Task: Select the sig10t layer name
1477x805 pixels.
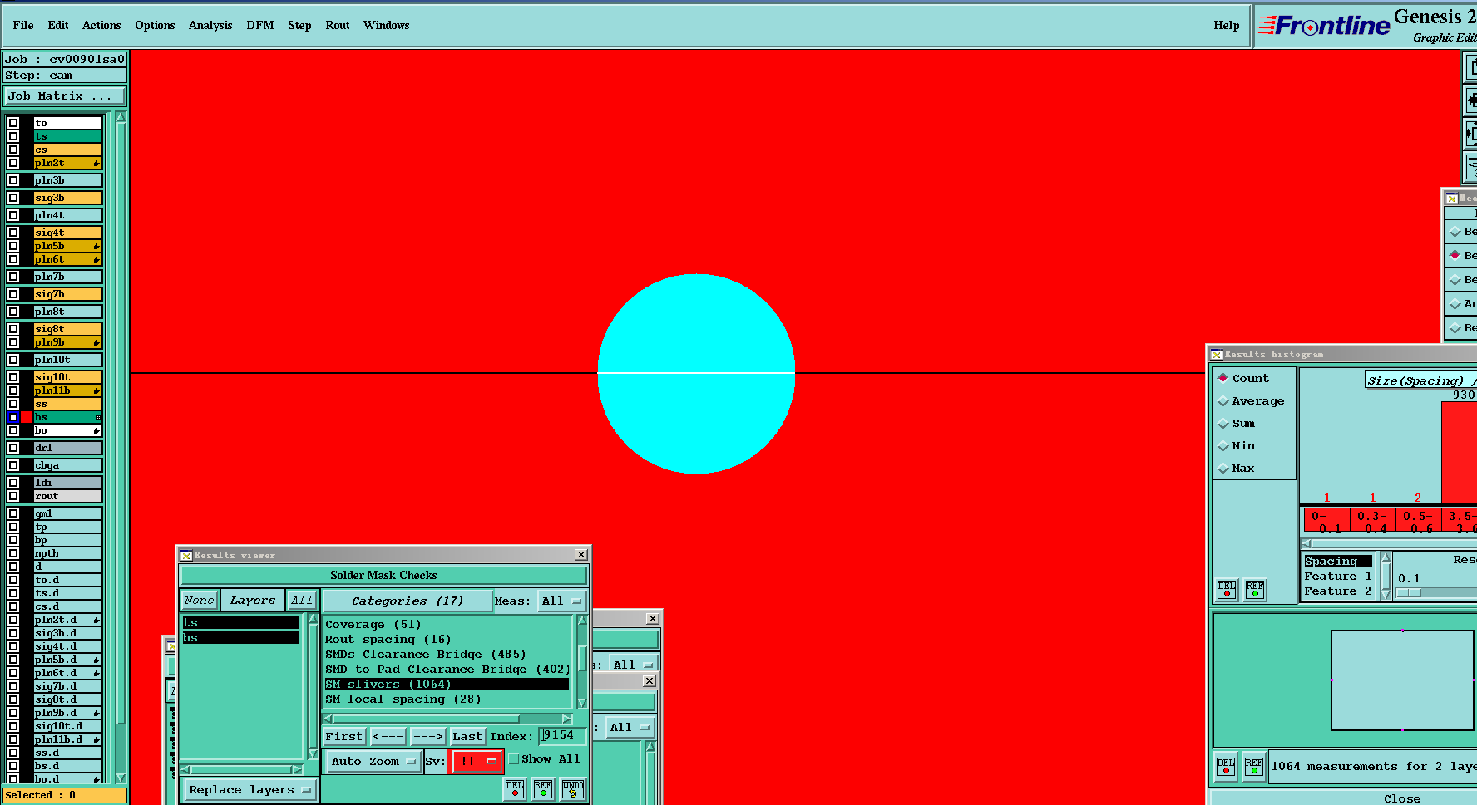Action: (68, 377)
